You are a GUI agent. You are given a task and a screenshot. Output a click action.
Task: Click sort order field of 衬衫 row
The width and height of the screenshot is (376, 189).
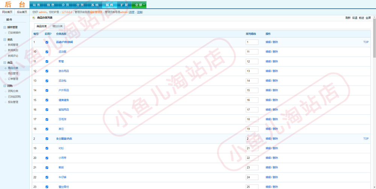click(252, 148)
